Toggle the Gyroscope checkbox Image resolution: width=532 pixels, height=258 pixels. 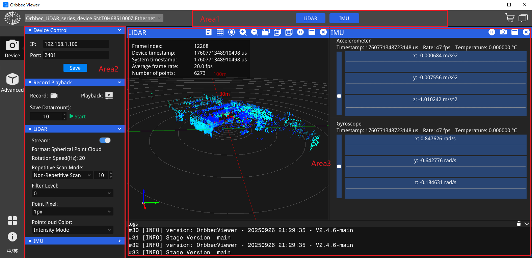[339, 167]
